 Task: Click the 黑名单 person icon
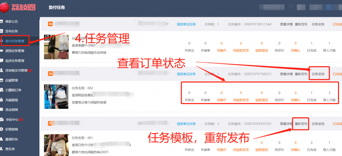coord(1,149)
